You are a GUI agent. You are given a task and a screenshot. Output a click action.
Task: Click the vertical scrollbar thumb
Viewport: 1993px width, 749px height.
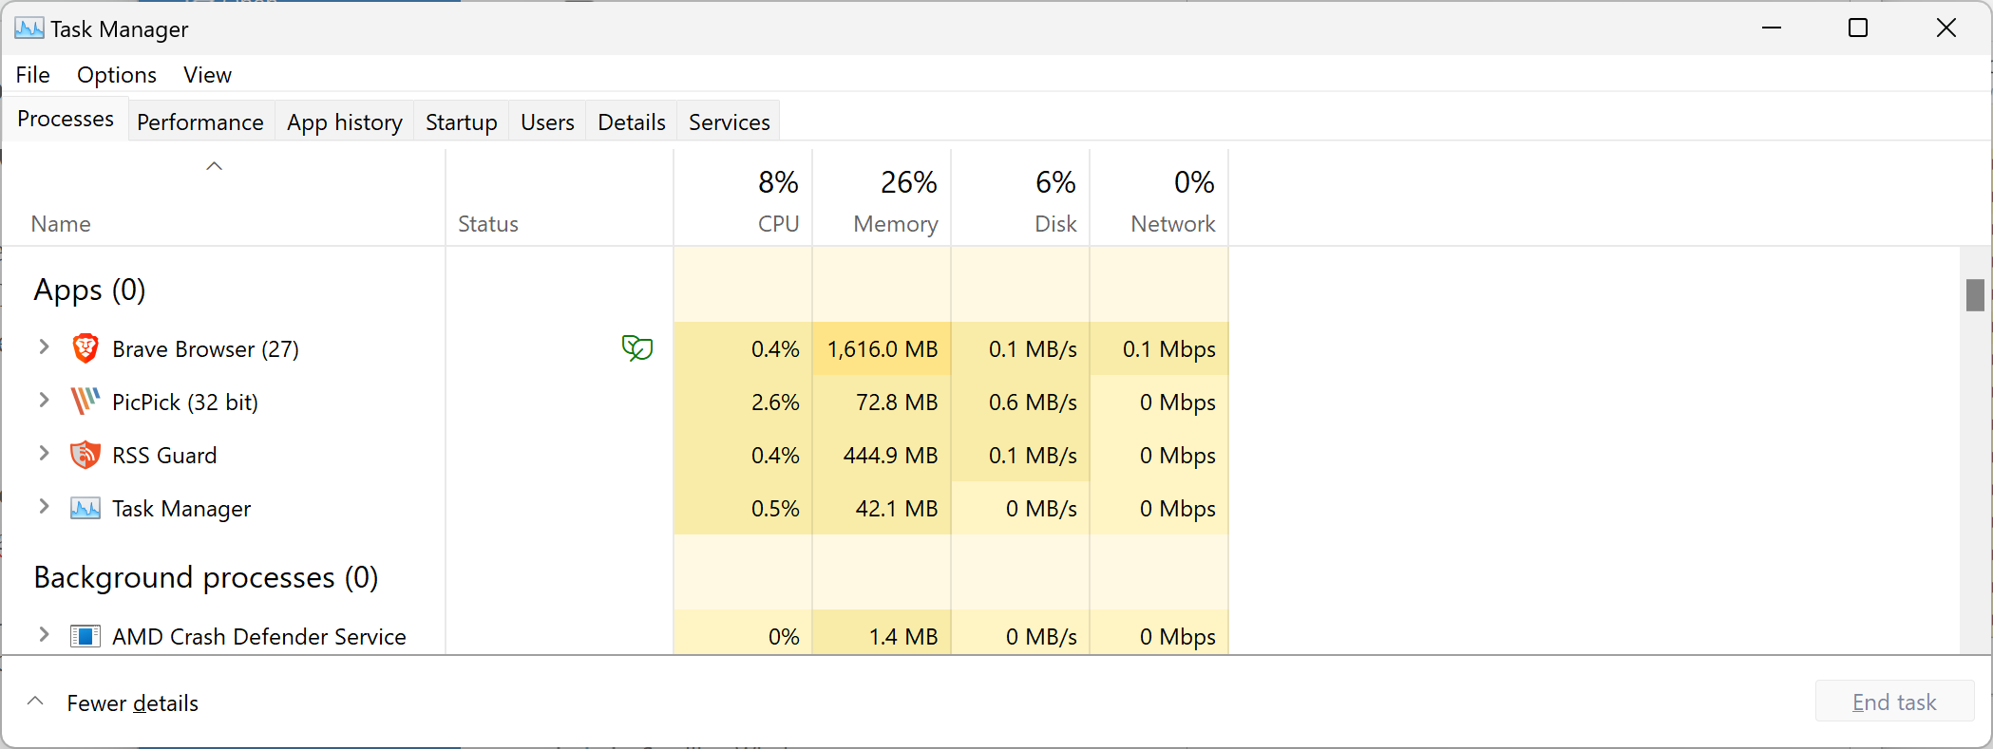coord(1975,294)
